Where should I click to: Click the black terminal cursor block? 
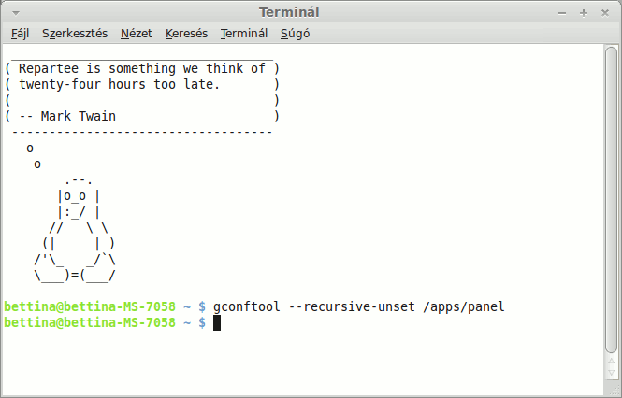217,322
